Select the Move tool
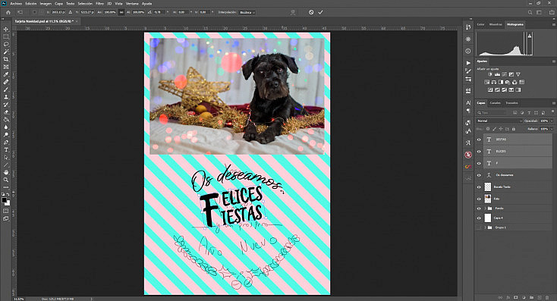 [x=6, y=29]
